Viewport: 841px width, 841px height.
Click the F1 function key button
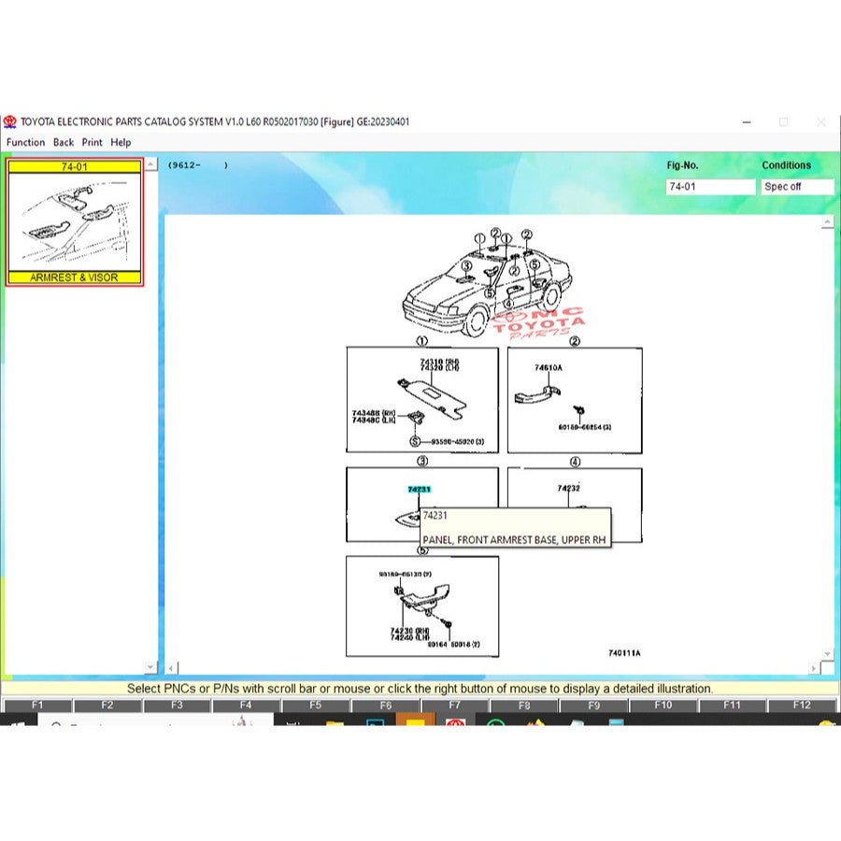(37, 706)
